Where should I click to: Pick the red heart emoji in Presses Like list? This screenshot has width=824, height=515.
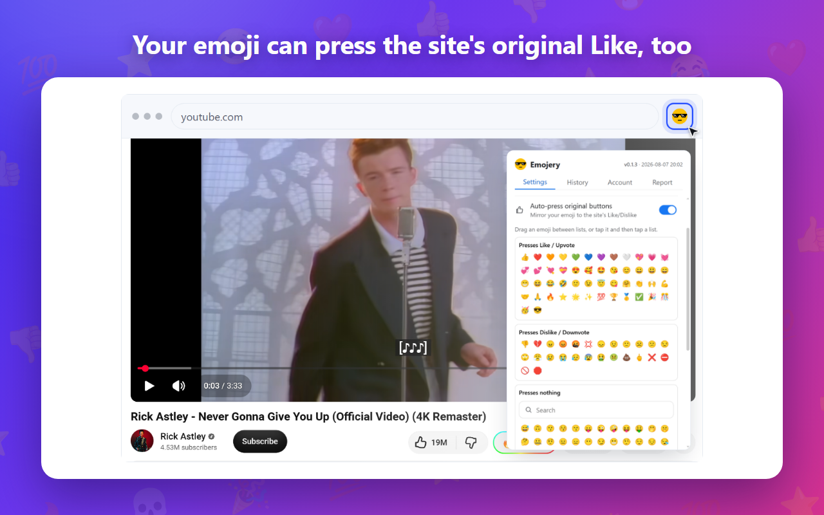pos(538,257)
